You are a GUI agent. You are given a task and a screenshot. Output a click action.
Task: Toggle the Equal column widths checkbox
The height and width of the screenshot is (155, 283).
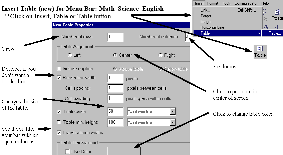click(59, 132)
